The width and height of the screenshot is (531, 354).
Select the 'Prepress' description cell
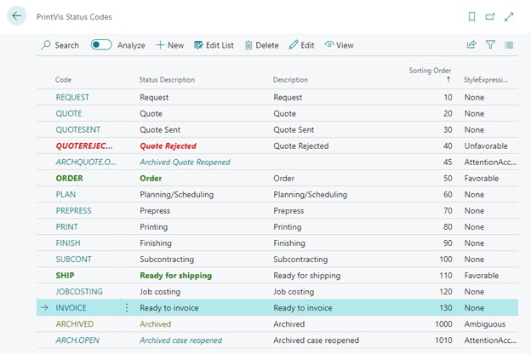click(288, 211)
